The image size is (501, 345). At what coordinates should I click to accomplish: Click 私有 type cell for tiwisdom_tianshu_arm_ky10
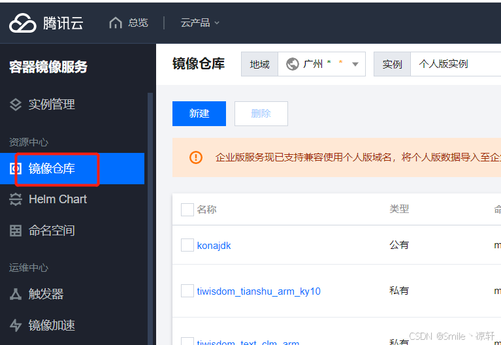[x=399, y=291]
